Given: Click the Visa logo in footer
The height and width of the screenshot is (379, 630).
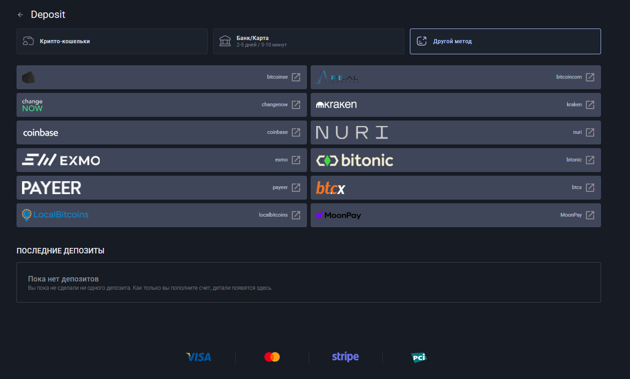Looking at the screenshot, I should (x=199, y=357).
